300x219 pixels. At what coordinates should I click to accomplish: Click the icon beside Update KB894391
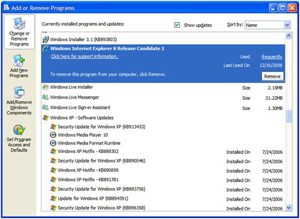click(53, 199)
